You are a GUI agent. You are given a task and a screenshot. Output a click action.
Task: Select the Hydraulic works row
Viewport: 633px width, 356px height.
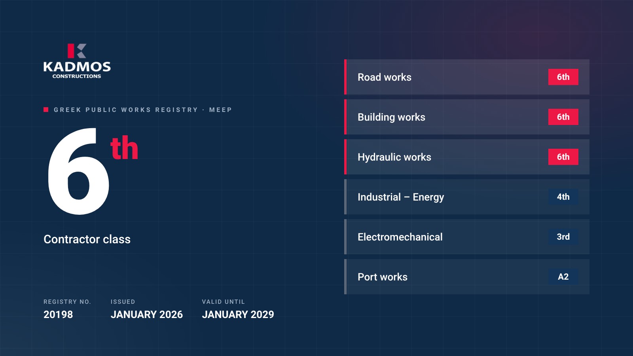pyautogui.click(x=467, y=157)
